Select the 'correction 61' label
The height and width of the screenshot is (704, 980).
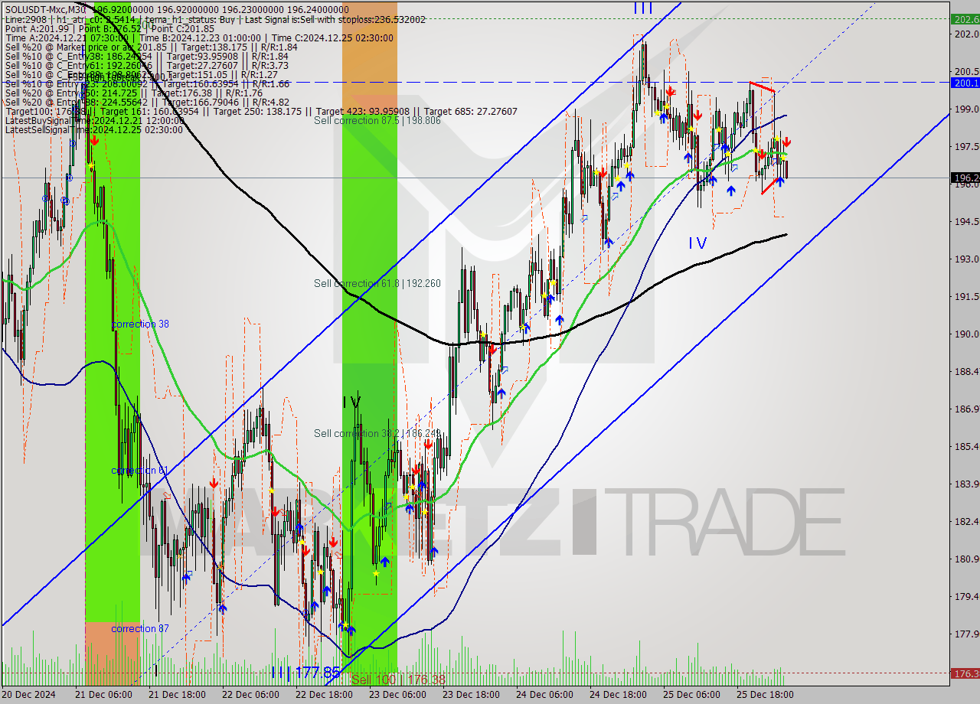(139, 470)
